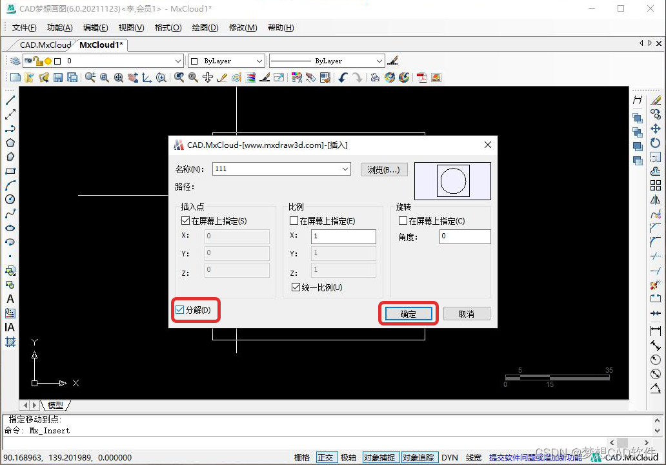Select the Polygon tool
Viewport: 666px width, 465px height.
[10, 143]
